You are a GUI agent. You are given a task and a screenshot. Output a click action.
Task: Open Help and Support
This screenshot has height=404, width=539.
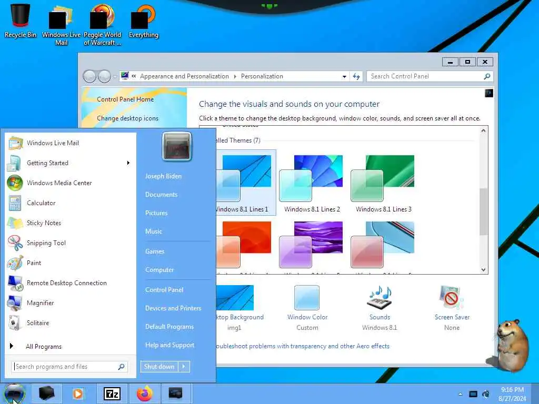click(x=169, y=345)
